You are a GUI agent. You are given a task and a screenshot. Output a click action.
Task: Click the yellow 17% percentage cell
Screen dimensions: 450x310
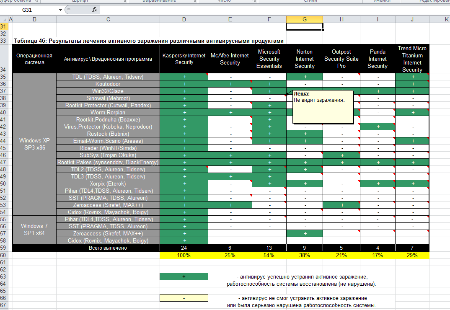pyautogui.click(x=378, y=255)
